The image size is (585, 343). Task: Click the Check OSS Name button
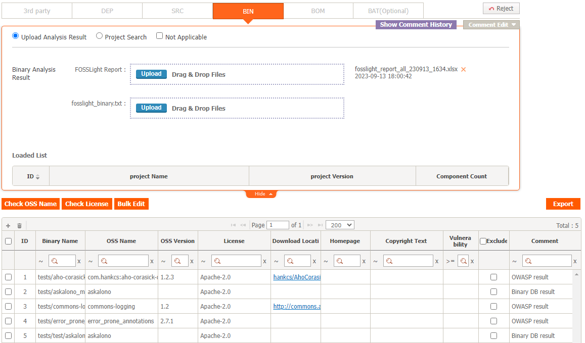pyautogui.click(x=30, y=204)
